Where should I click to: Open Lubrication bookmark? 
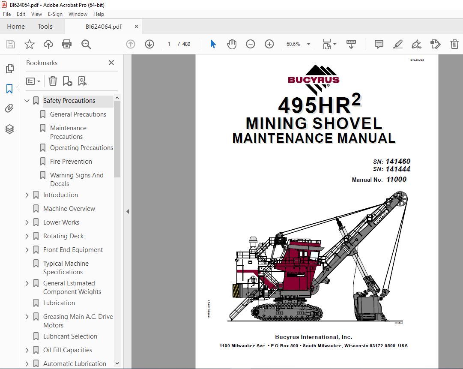click(59, 303)
